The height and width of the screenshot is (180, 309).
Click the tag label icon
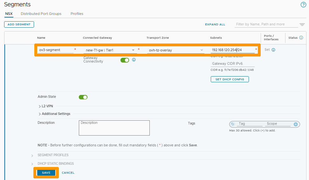tap(233, 124)
